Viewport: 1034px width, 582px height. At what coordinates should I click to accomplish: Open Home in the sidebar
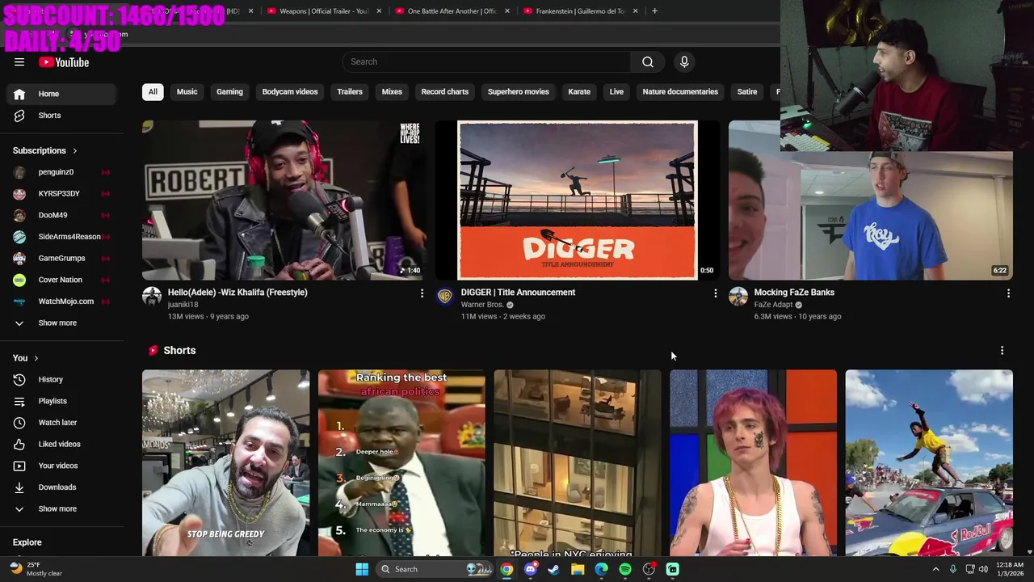coord(61,94)
